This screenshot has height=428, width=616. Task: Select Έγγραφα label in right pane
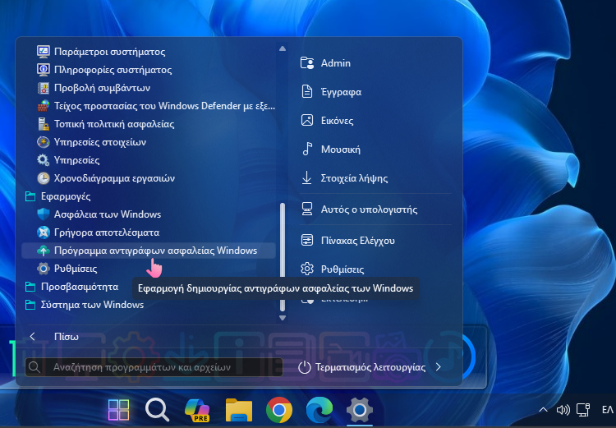point(341,92)
